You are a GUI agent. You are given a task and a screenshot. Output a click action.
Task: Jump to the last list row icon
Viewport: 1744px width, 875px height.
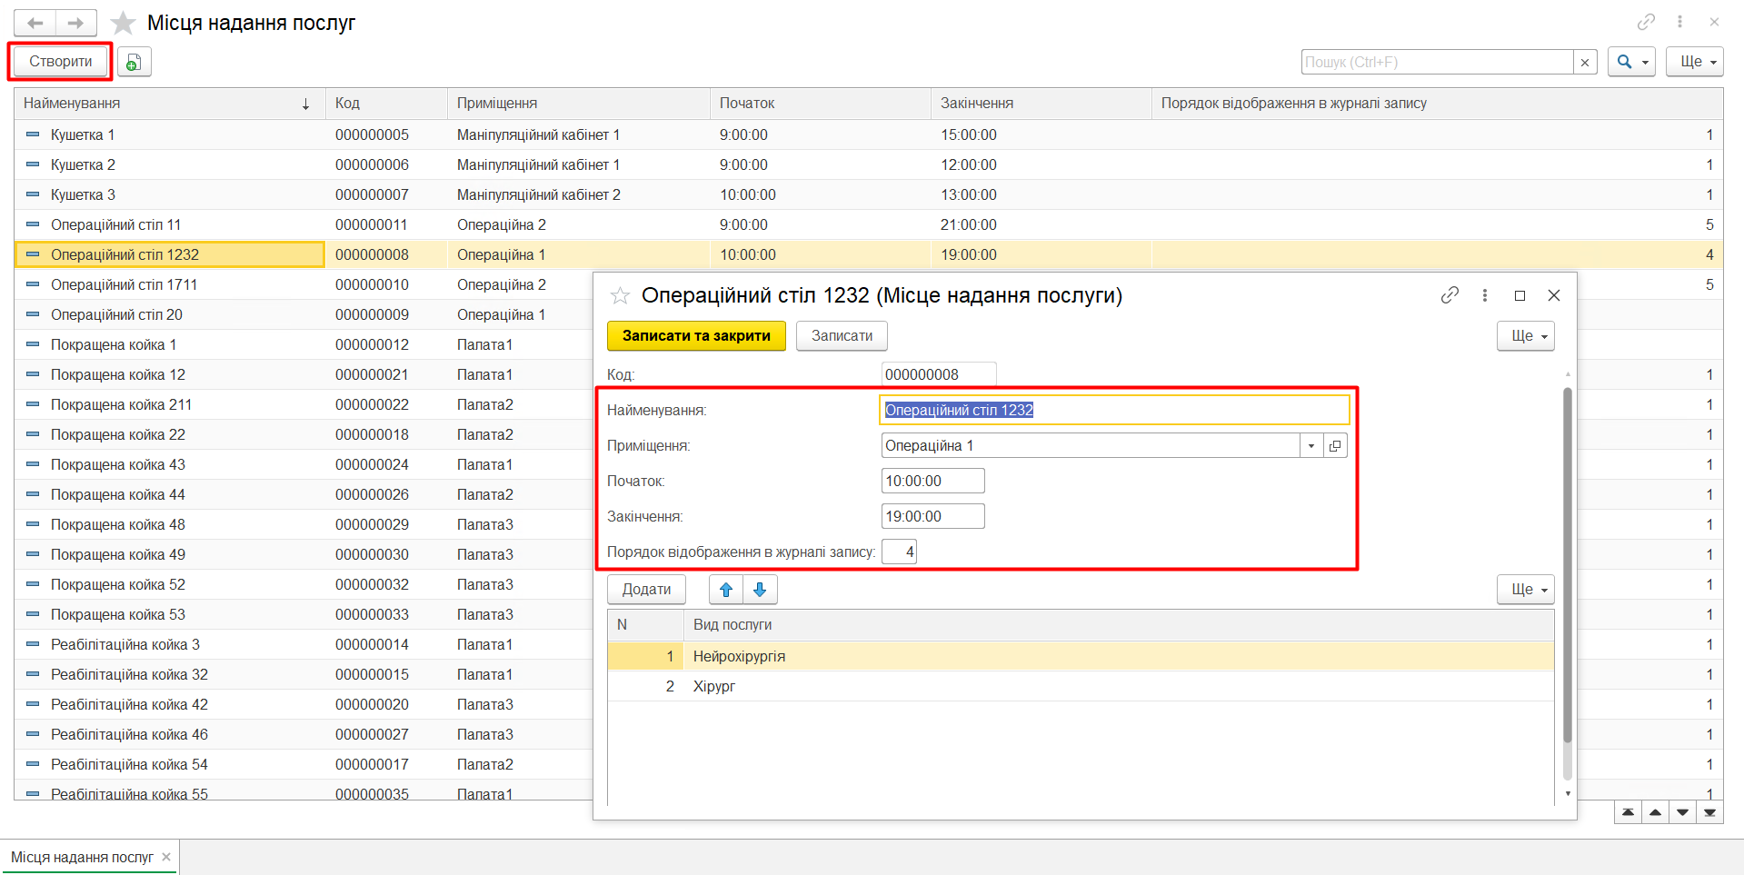tap(1709, 812)
